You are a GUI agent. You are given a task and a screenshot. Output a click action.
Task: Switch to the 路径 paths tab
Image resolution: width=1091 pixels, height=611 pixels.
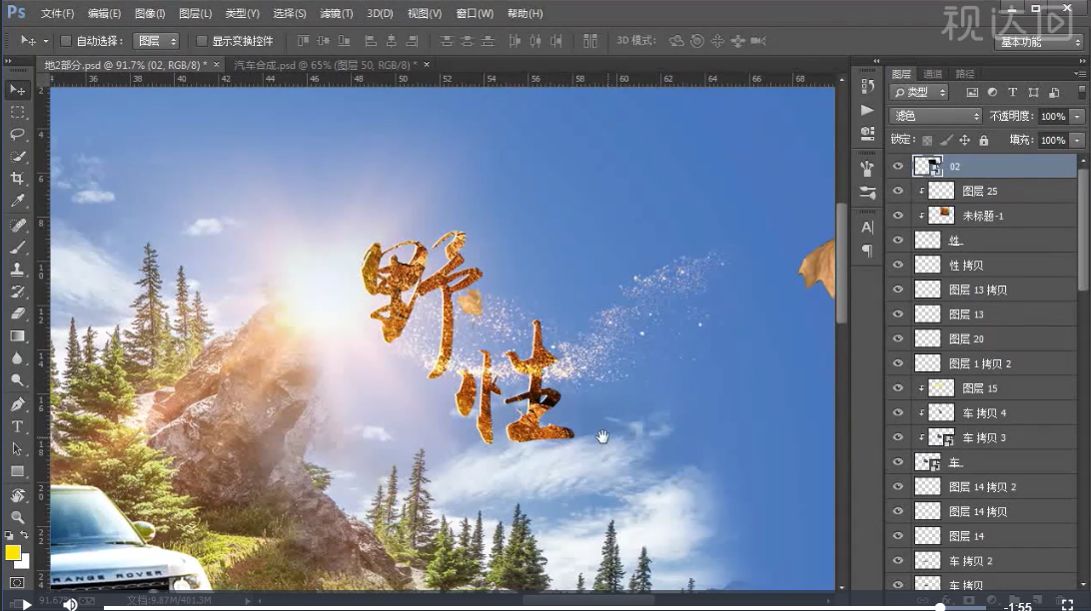[x=965, y=74]
